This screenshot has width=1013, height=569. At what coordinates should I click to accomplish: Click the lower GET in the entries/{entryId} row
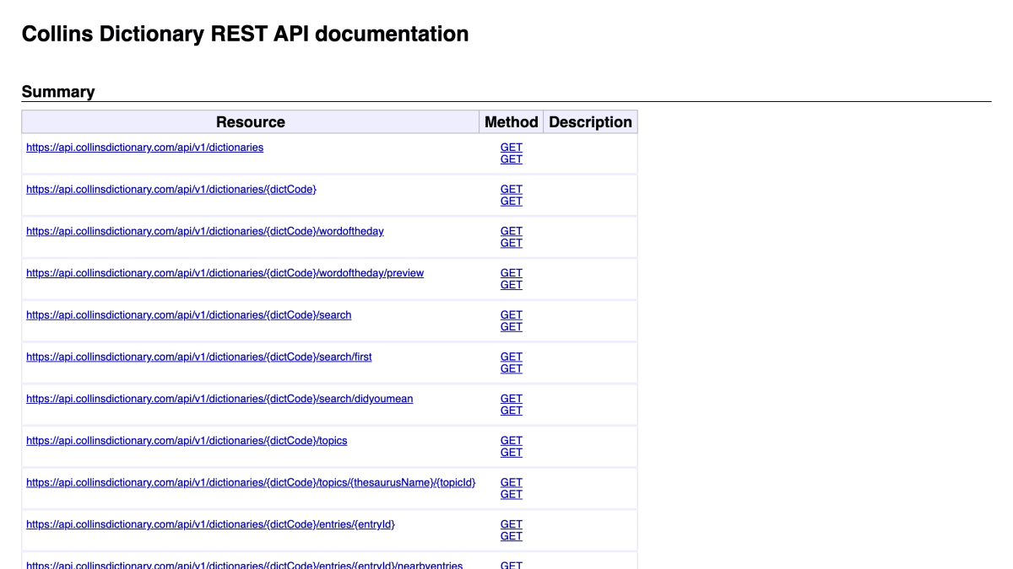click(x=512, y=536)
